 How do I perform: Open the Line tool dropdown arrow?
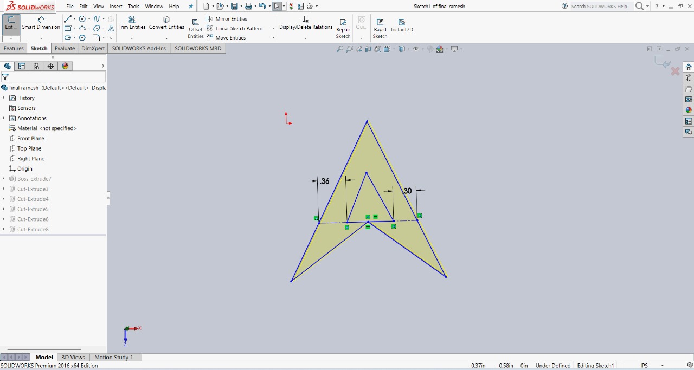pyautogui.click(x=74, y=19)
